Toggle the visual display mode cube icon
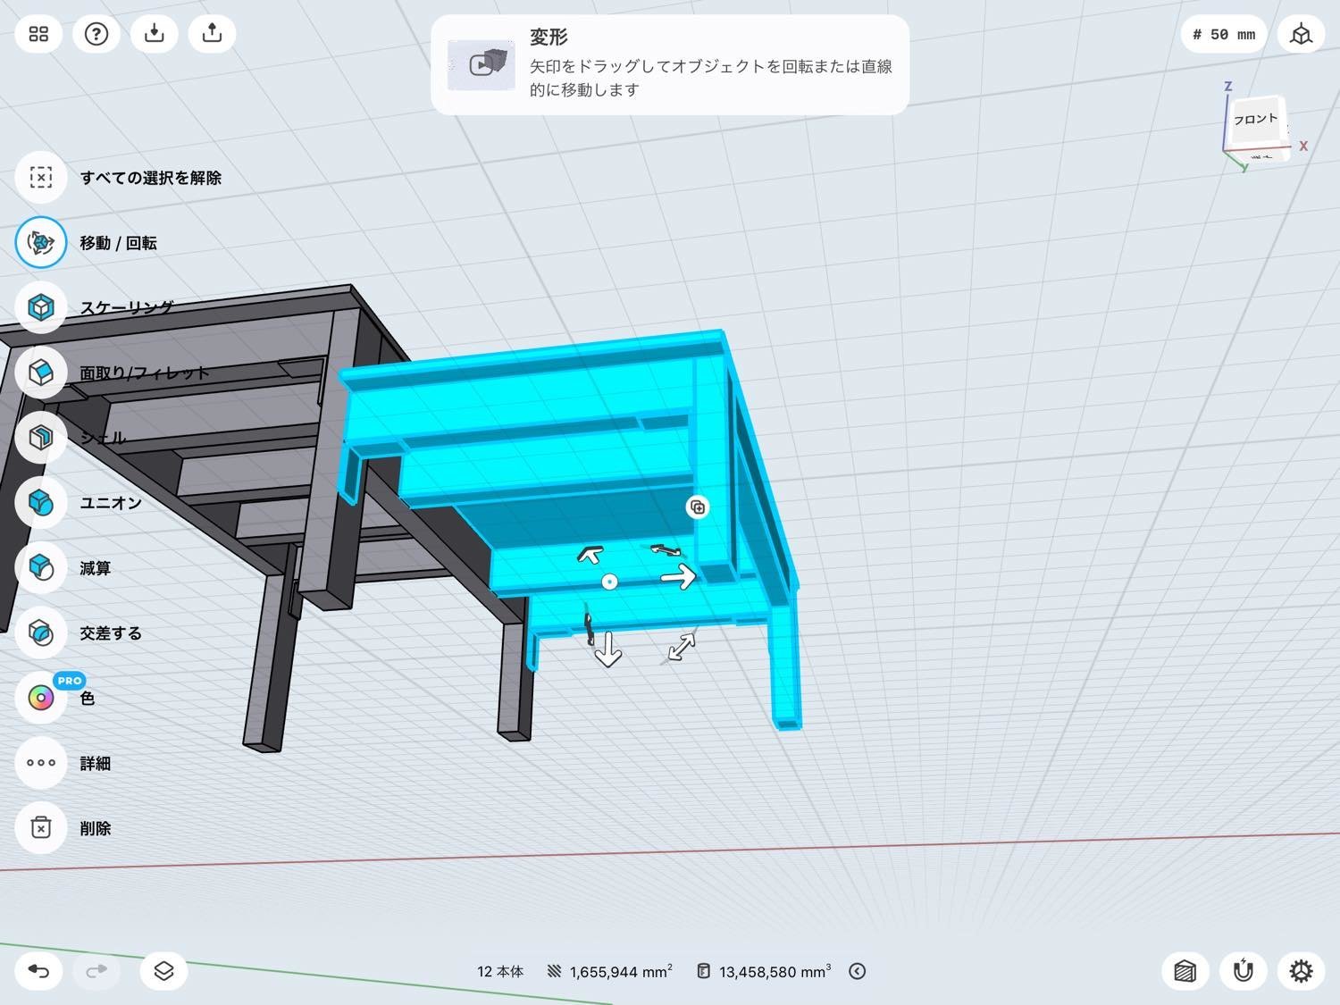The height and width of the screenshot is (1005, 1340). (1185, 971)
